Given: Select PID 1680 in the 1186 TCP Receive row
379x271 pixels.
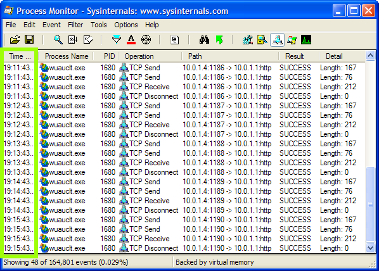Looking at the screenshot, I should 108,87.
